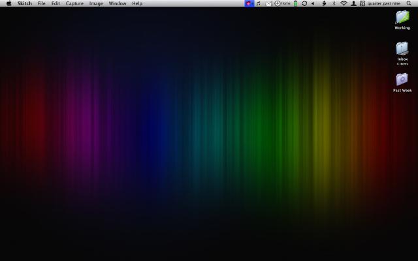Click the volume speaker icon
Viewport: 418px width, 261px height.
point(313,3)
